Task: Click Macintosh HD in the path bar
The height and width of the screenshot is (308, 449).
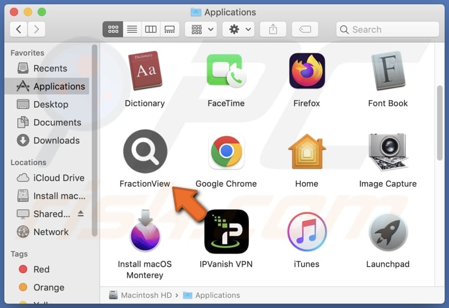Action: (x=140, y=295)
